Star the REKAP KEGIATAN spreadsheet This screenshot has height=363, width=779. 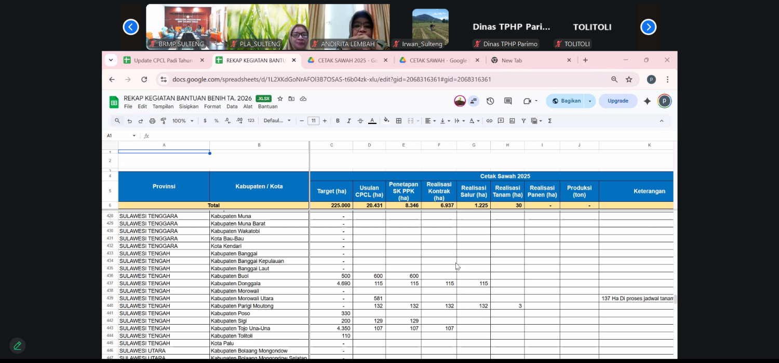pyautogui.click(x=280, y=99)
